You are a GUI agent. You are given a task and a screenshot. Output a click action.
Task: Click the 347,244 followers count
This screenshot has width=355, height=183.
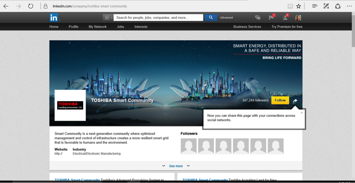[x=255, y=100]
